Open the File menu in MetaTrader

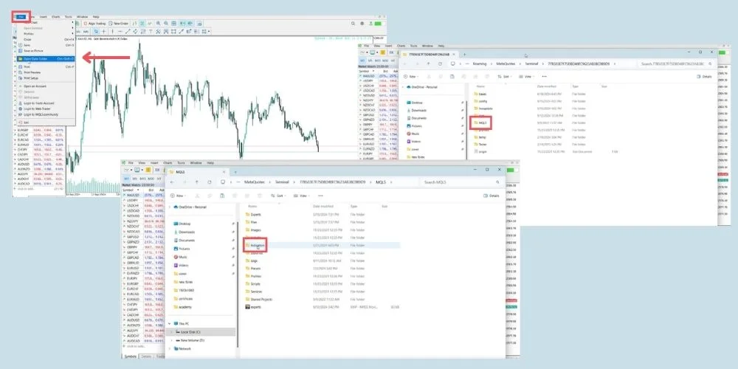[x=22, y=15]
